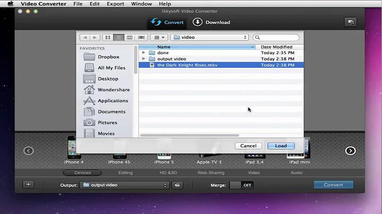Image resolution: width=382 pixels, height=214 pixels.
Task: Go back in file dialog
Action: (85, 38)
